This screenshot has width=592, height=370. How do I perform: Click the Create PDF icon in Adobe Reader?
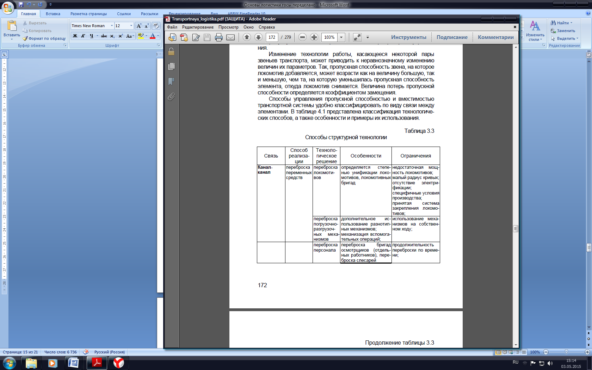184,37
